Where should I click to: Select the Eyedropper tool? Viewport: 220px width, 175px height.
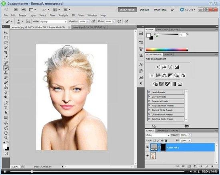(x=6, y=57)
